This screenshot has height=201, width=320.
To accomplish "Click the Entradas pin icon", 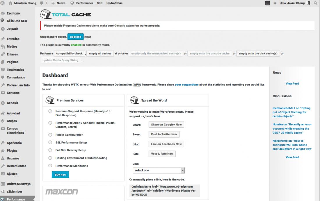I will (x=3, y=39).
